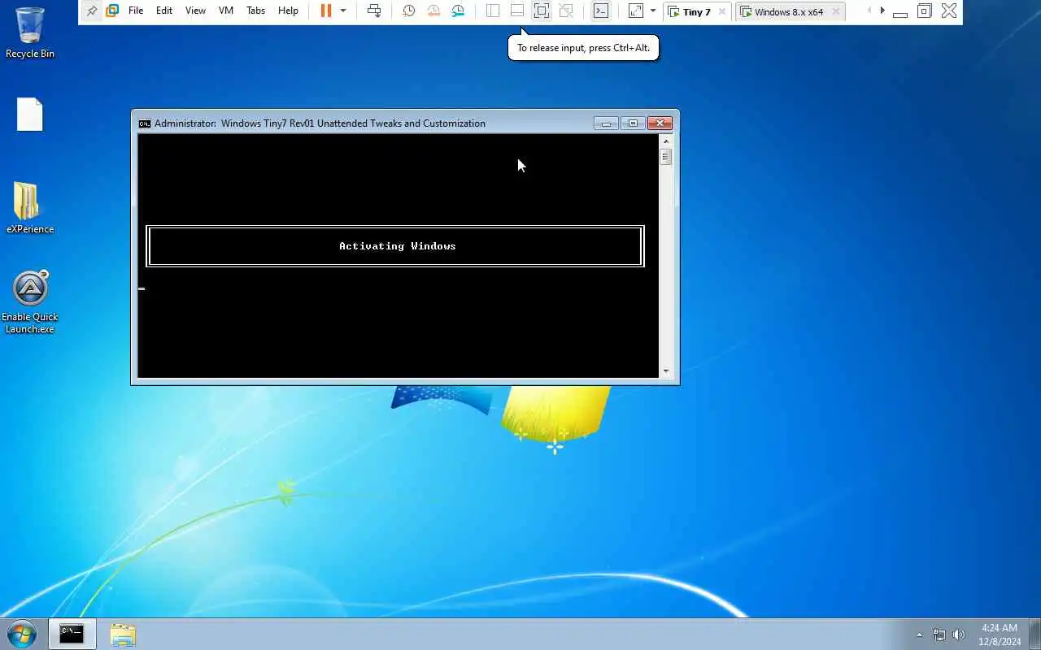Click the console vertical scrollbar thumb
The width and height of the screenshot is (1041, 650).
point(666,157)
